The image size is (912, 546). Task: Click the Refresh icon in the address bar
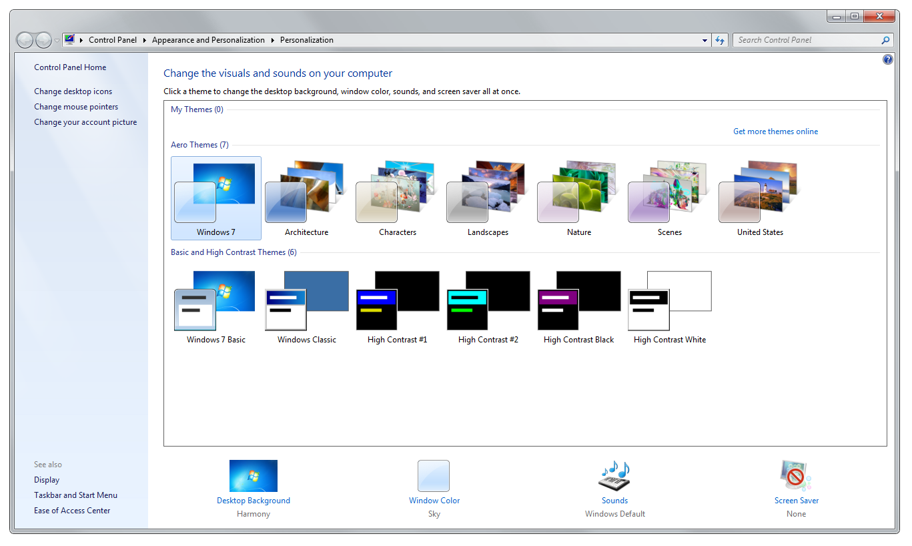[x=720, y=40]
